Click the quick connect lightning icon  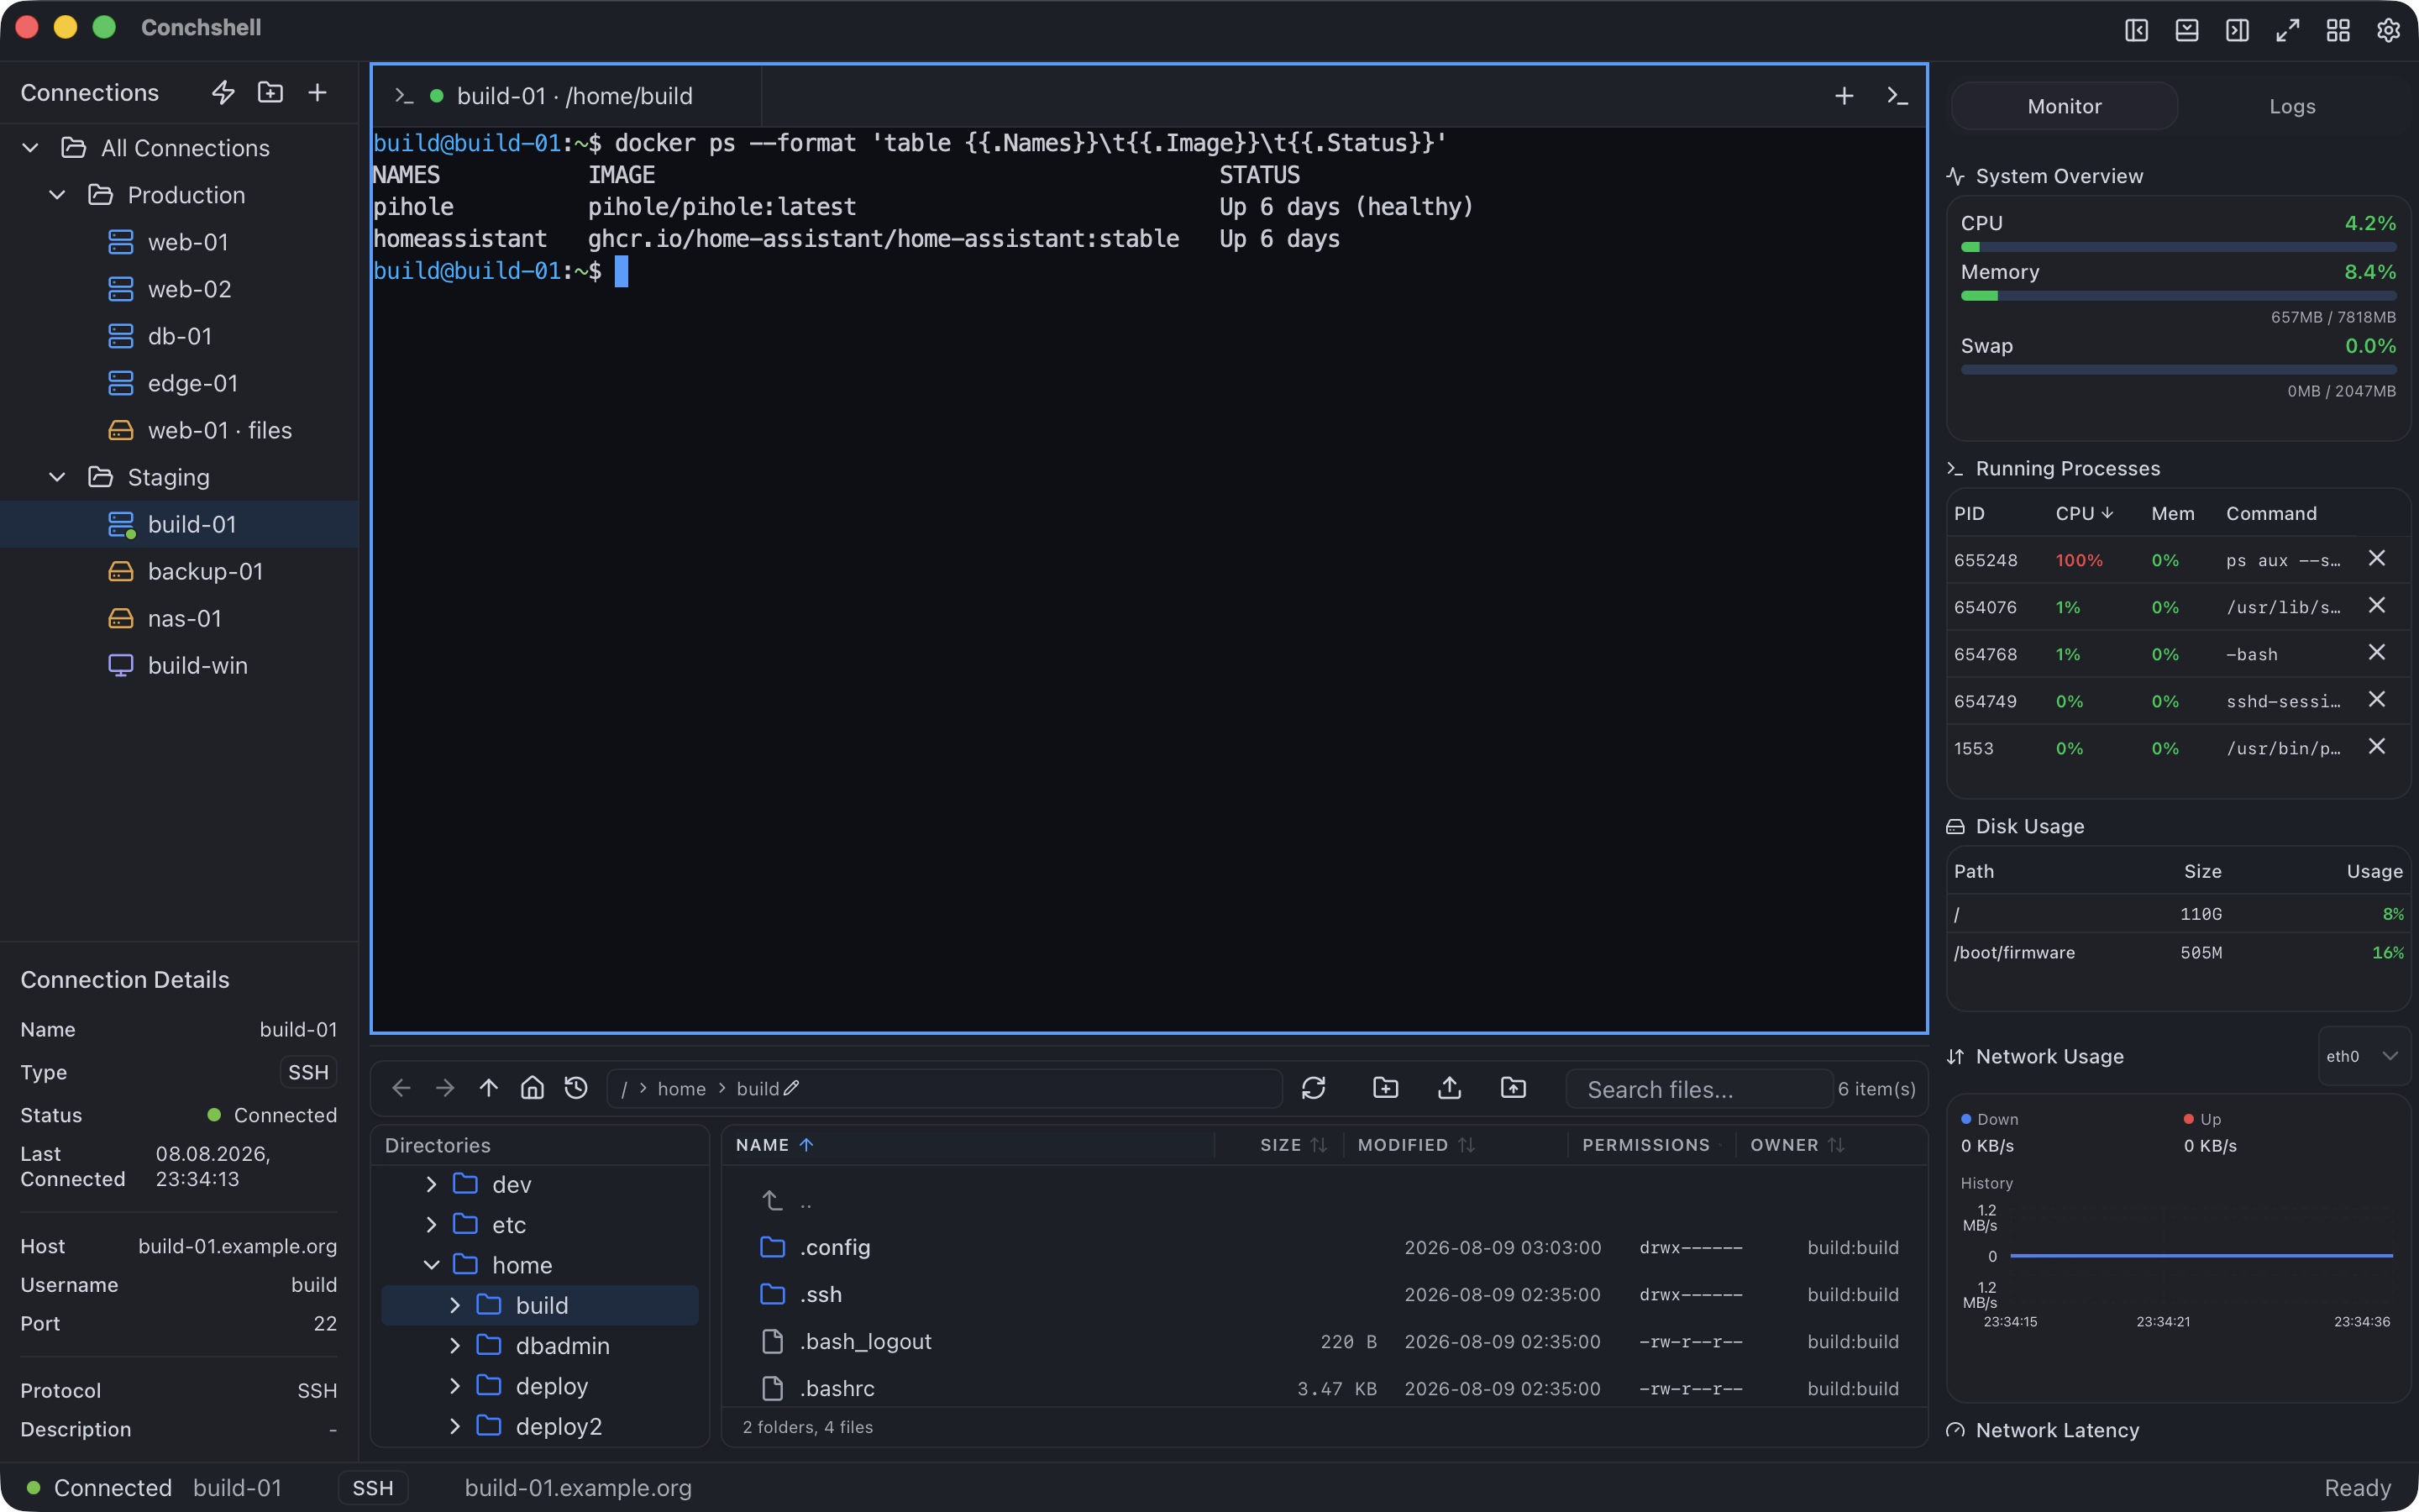click(x=223, y=93)
